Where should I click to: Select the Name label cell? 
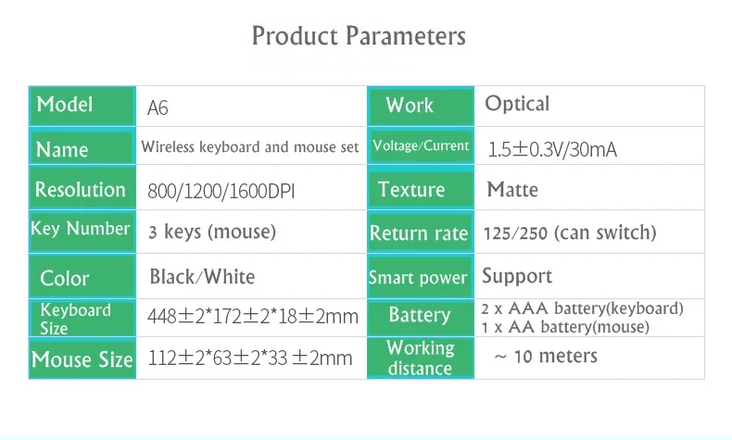[x=82, y=146]
